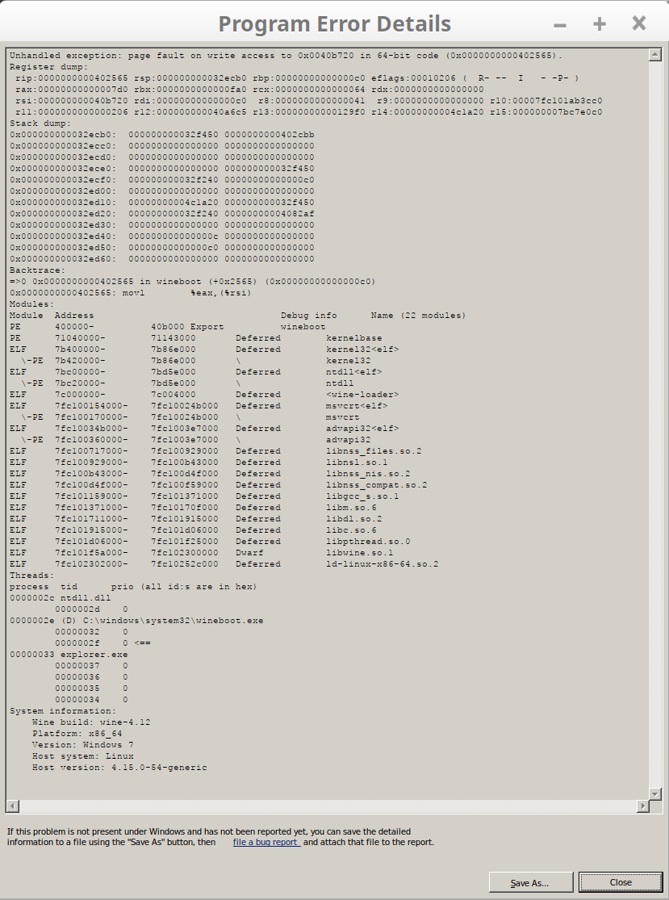Click the 'libpthread.so.0' module name
Screen dimensions: 669x900
coord(368,542)
